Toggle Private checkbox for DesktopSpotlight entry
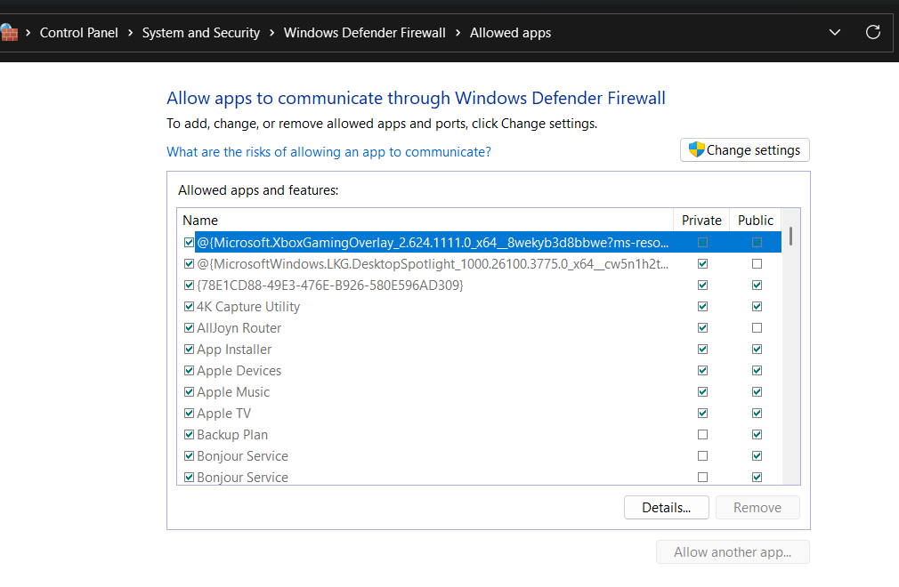Image resolution: width=899 pixels, height=587 pixels. pos(702,263)
